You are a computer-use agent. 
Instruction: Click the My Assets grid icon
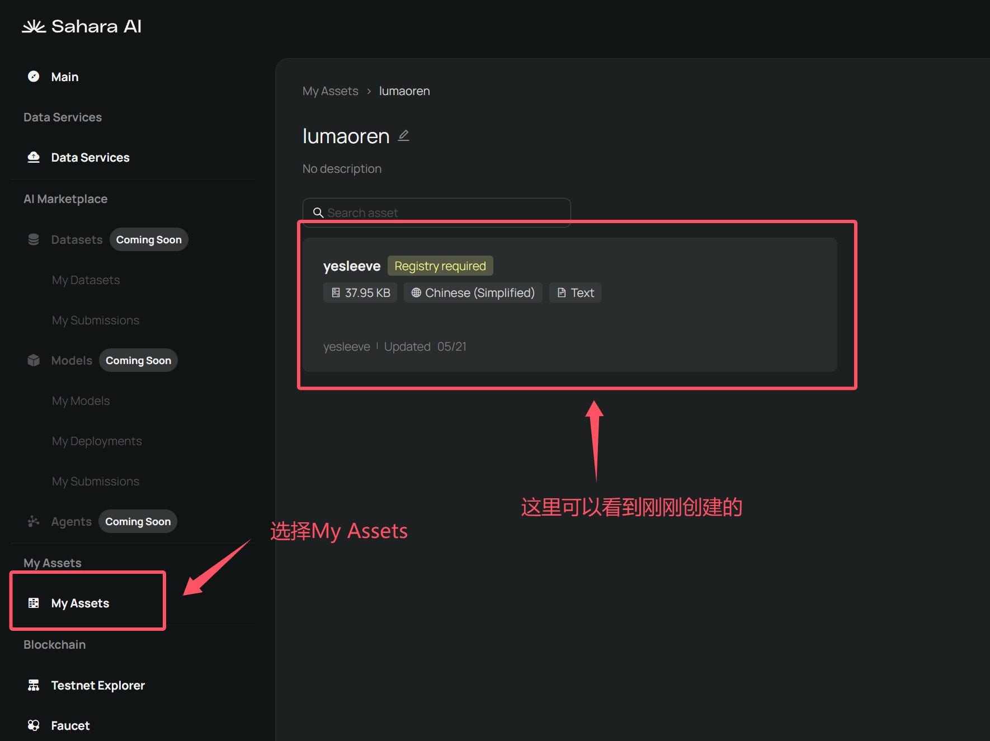coord(34,603)
